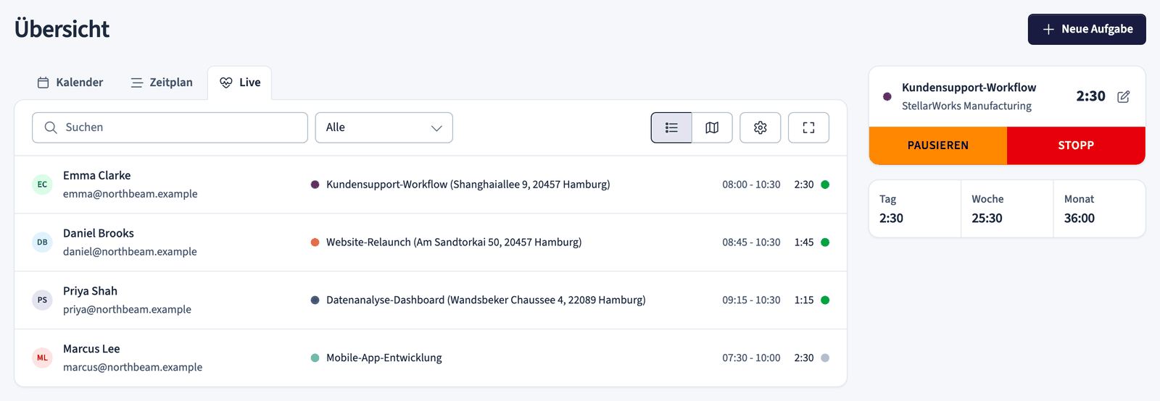Viewport: 1160px width, 401px height.
Task: Select Marcus Lee's ML avatar
Action: pyautogui.click(x=42, y=358)
